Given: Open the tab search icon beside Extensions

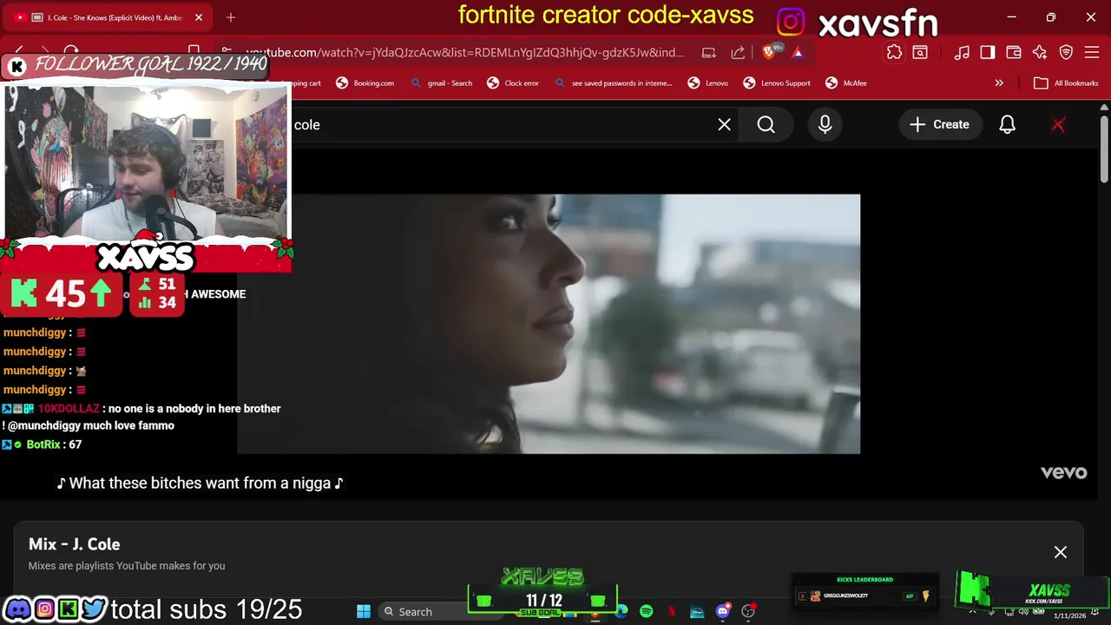Looking at the screenshot, I should (x=920, y=53).
